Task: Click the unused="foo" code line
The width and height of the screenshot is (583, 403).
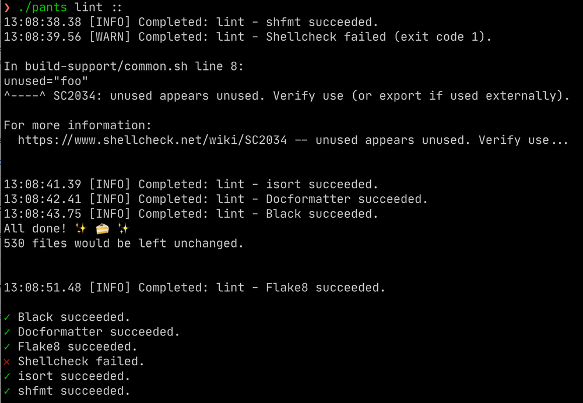Action: 42,81
